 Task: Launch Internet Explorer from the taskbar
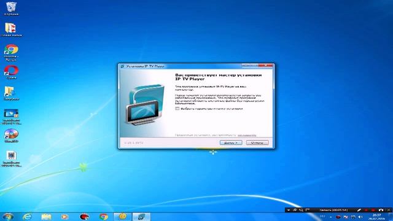[27, 217]
